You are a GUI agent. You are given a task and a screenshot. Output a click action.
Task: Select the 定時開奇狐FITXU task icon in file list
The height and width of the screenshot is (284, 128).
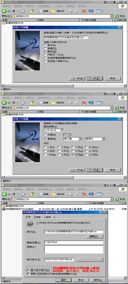4,209
